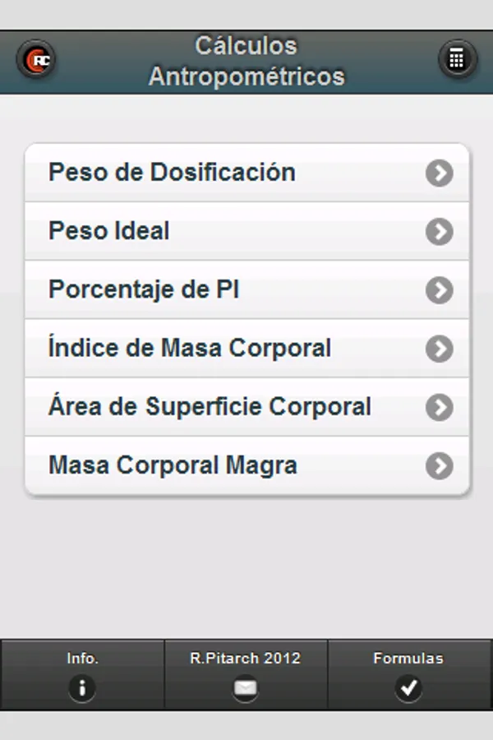Screen dimensions: 493x740
Task: Expand chevron for Masa Corporal Magra
Action: (440, 466)
